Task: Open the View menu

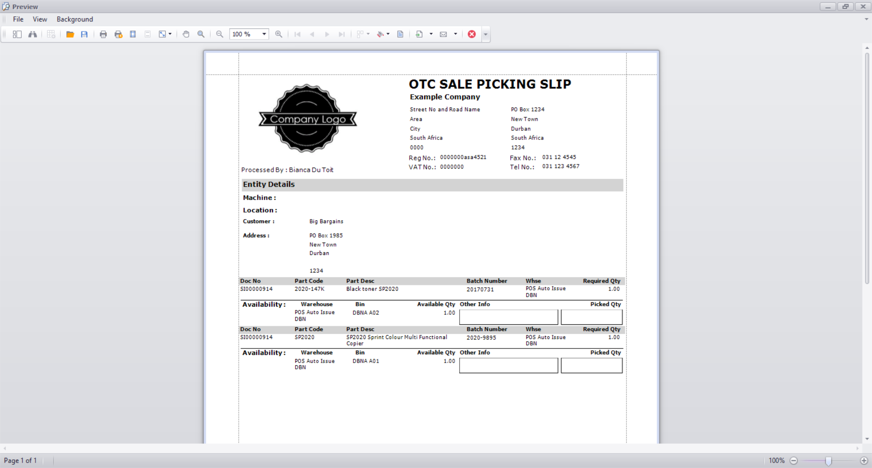Action: (x=40, y=19)
